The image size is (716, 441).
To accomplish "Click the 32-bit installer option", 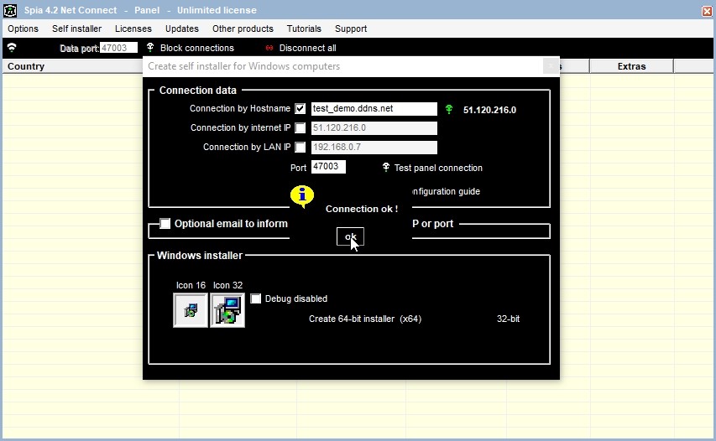I will tap(508, 319).
